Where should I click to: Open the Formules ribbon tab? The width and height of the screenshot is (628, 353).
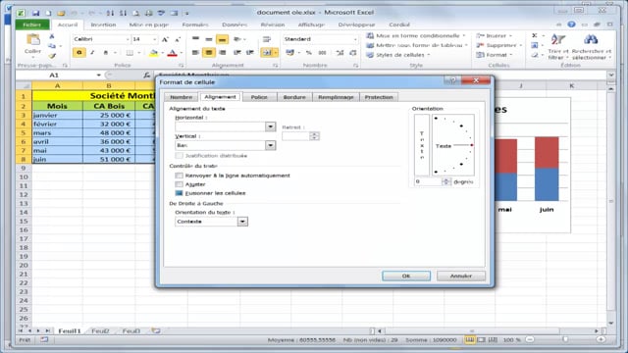pos(195,25)
